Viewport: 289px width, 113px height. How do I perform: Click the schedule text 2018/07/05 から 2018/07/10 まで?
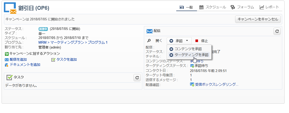tap(64, 38)
